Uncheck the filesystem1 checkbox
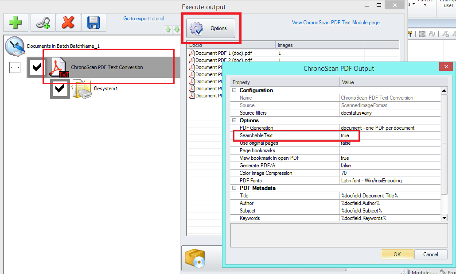The width and height of the screenshot is (456, 274). pyautogui.click(x=60, y=89)
